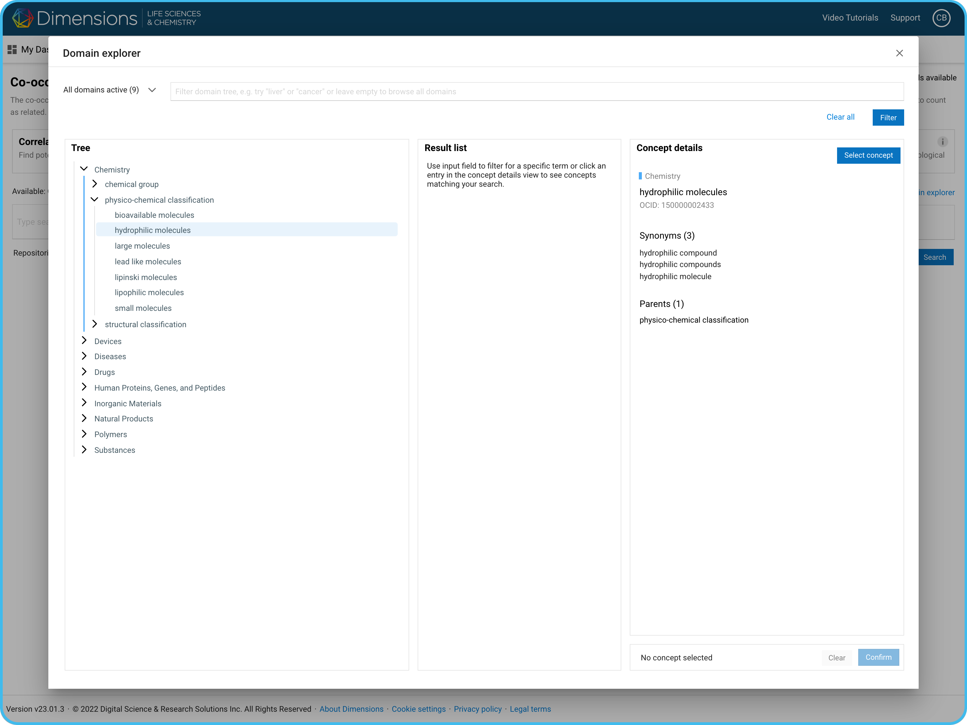Expand the structural classification node

[x=94, y=324]
